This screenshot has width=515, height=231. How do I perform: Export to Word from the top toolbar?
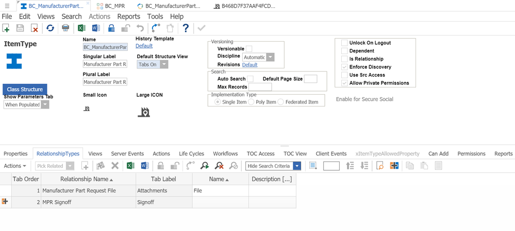(x=95, y=28)
